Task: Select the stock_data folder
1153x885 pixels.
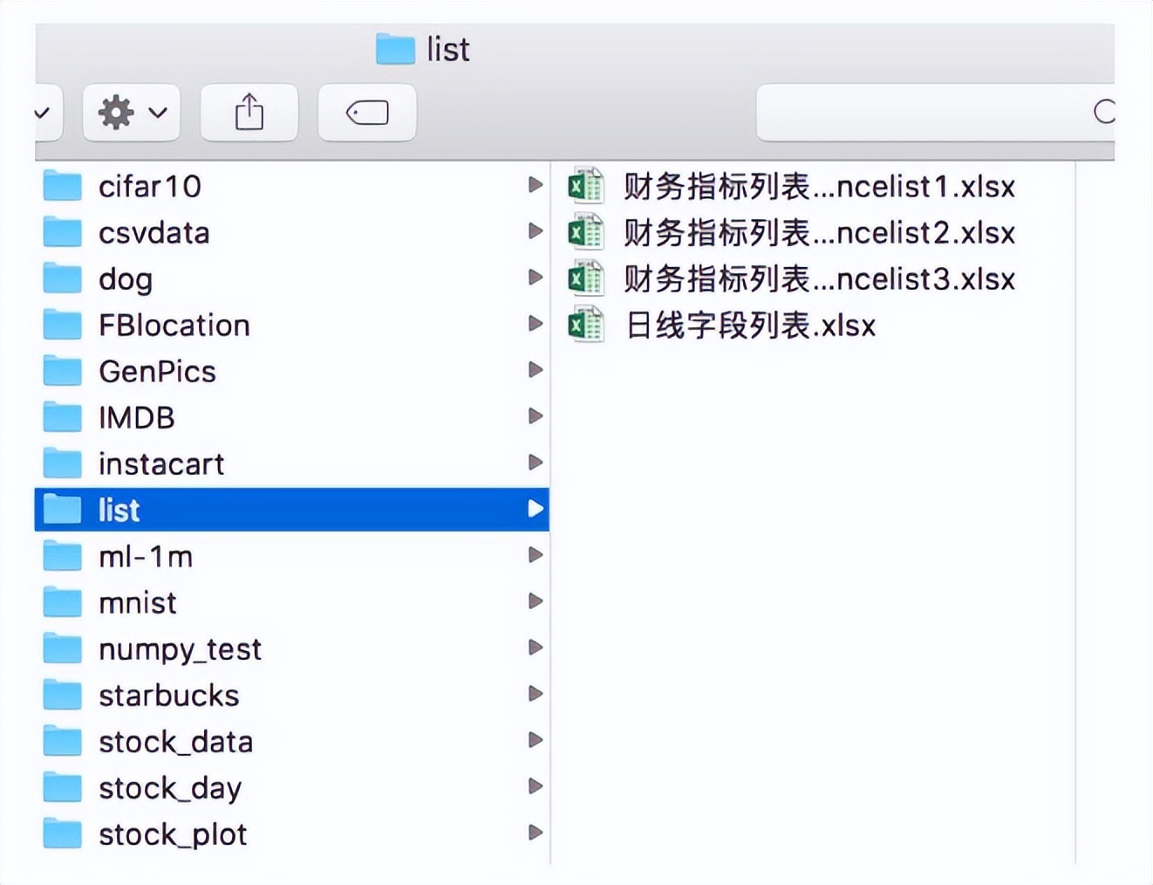Action: pyautogui.click(x=176, y=741)
